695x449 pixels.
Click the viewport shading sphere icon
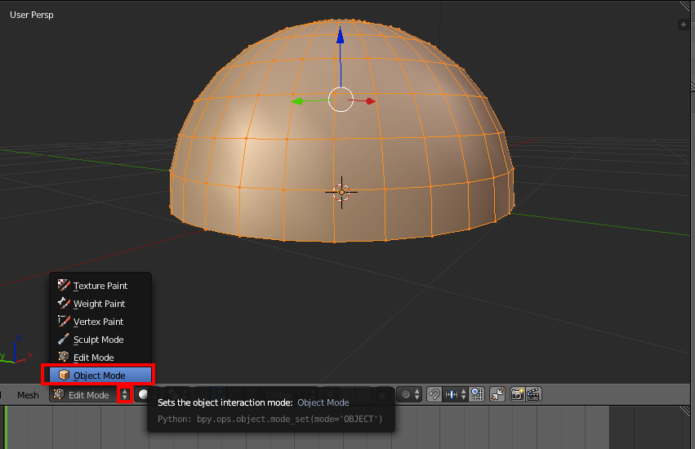point(143,394)
